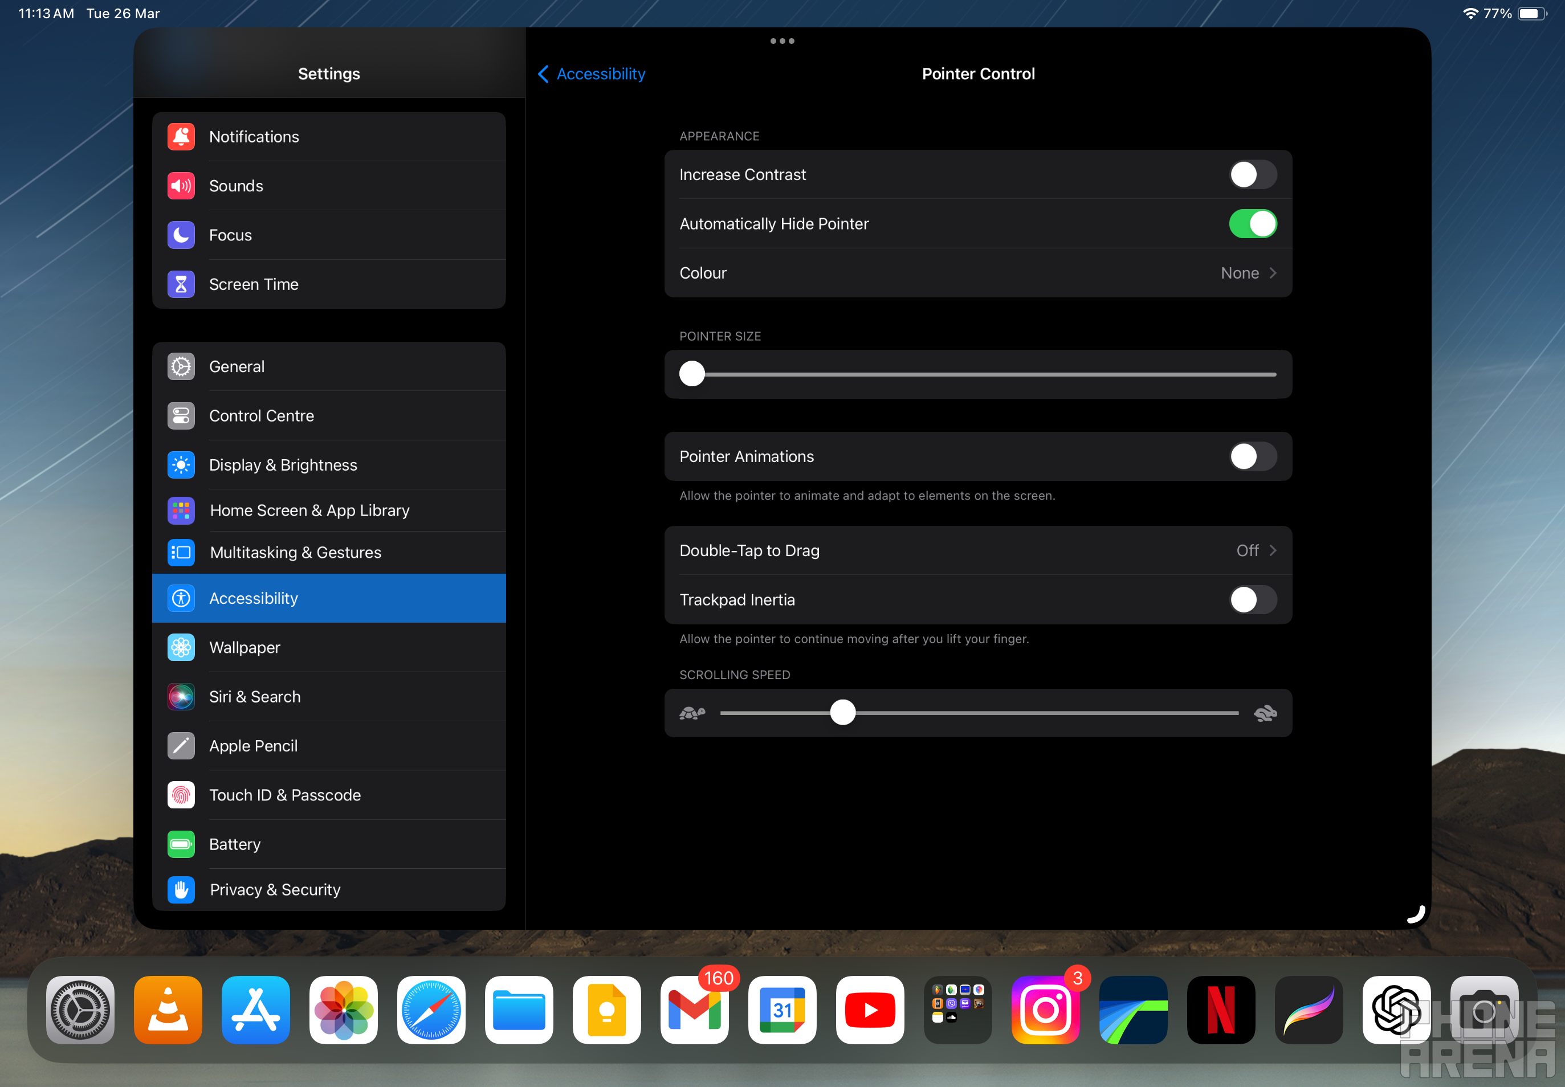
Task: Open Touch ID & Passcode settings
Action: [329, 795]
